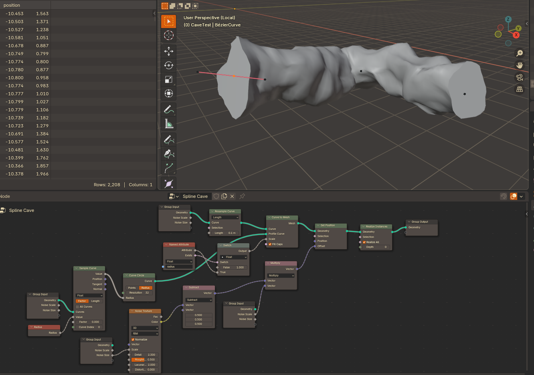Enable All Curves in the Sample Curve node

pos(77,306)
